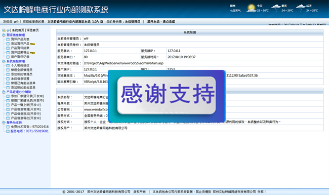Collapse the 系统高级管理 tree section
329x195 pixels.
[x=4, y=61]
